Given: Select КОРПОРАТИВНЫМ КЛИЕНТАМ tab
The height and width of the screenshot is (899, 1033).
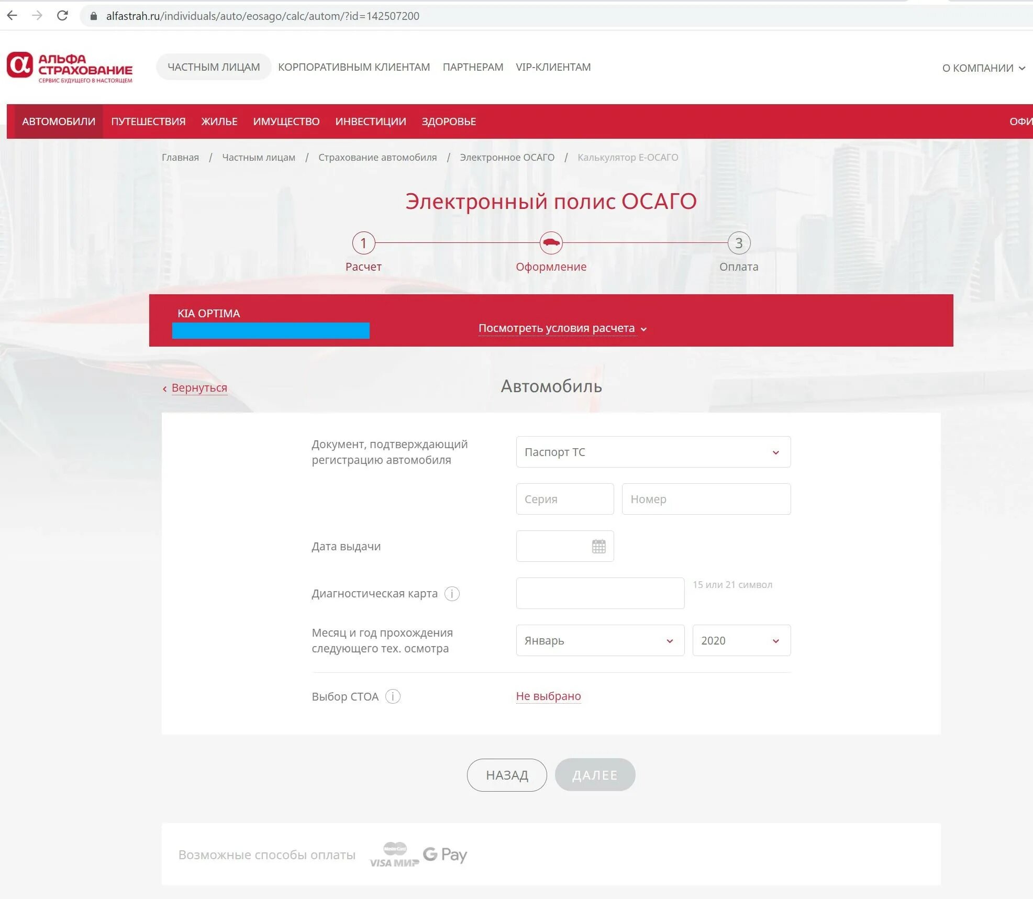Looking at the screenshot, I should 354,67.
